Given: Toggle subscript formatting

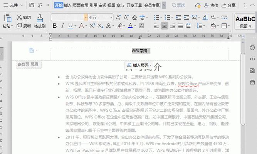Looking at the screenshot, I should [x=101, y=26].
